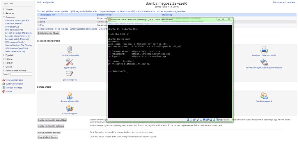
Task: Select the Elso share checkbox
Action: coord(39,25)
